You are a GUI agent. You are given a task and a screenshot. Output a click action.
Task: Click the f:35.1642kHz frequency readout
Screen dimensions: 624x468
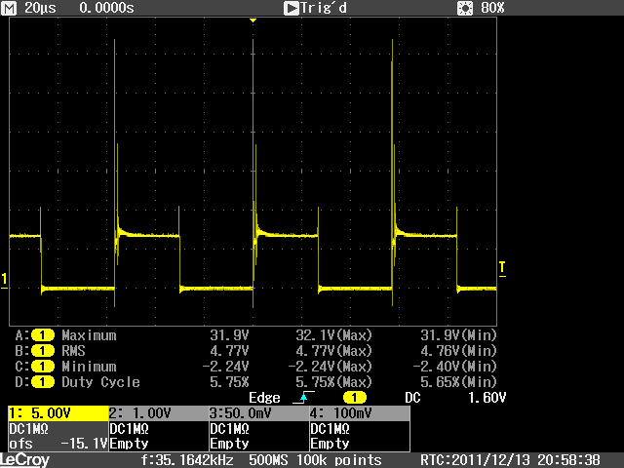(x=187, y=460)
